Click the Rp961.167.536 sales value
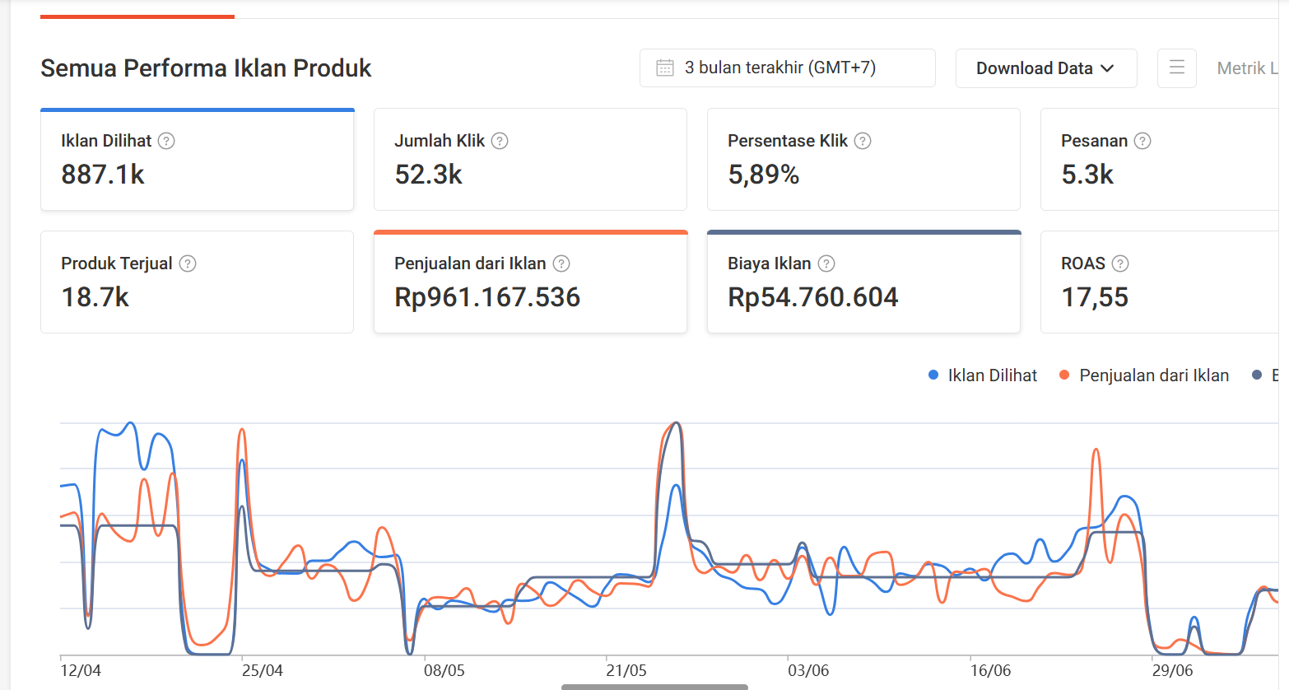This screenshot has height=690, width=1289. [487, 297]
